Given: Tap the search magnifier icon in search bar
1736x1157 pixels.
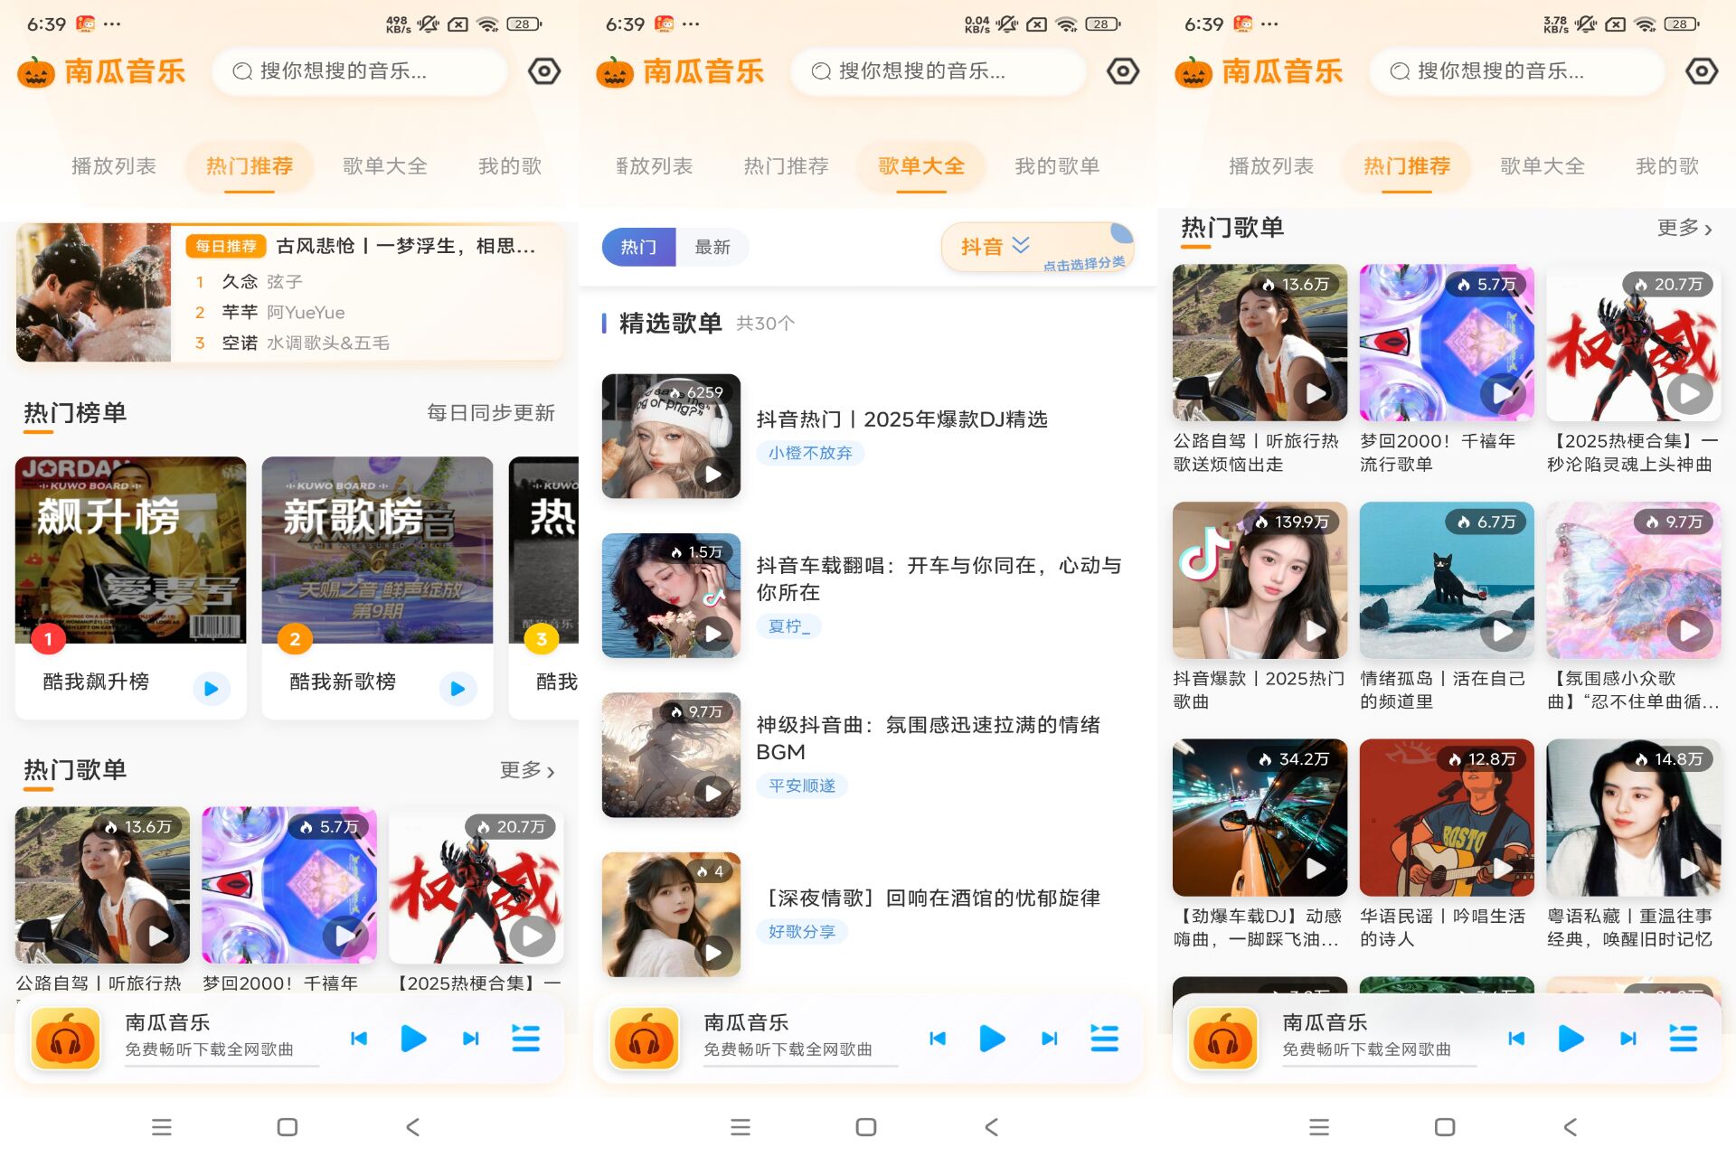Looking at the screenshot, I should pyautogui.click(x=240, y=71).
